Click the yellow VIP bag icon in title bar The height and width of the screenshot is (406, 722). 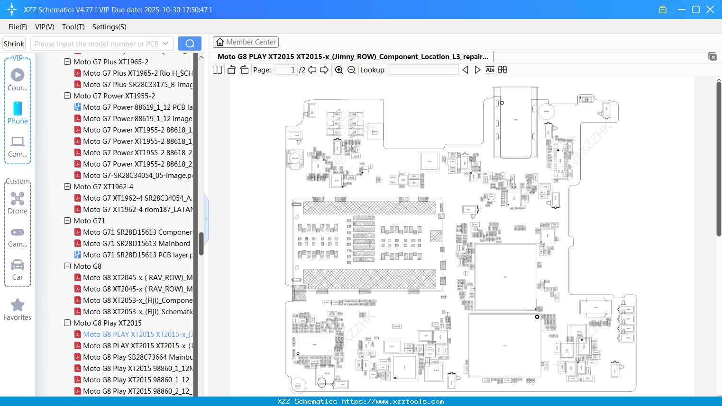click(663, 9)
